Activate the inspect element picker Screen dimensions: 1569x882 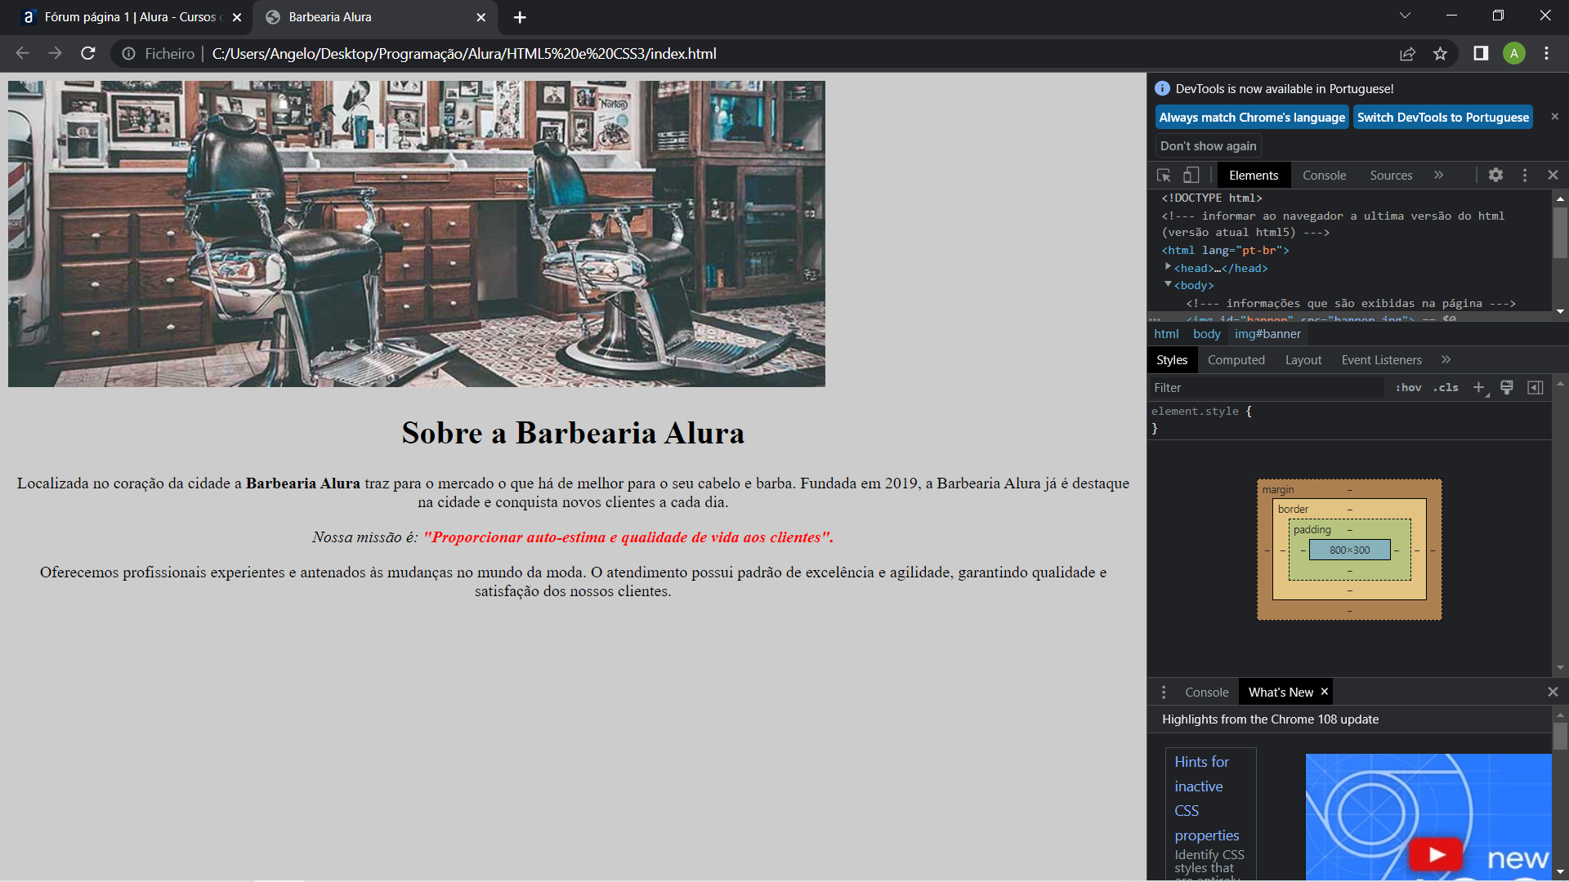1164,175
